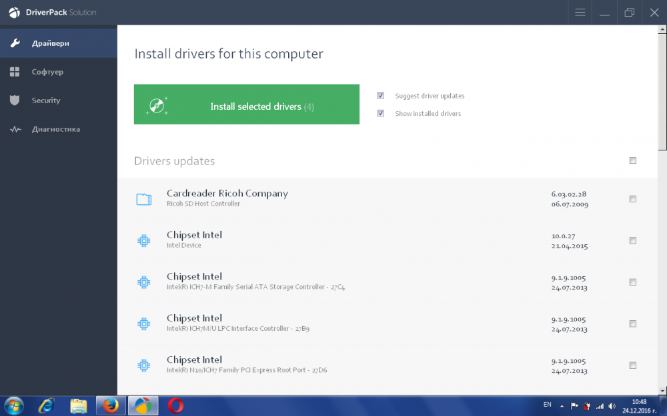Show hidden tray icons arrow
The width and height of the screenshot is (667, 416).
pos(562,406)
